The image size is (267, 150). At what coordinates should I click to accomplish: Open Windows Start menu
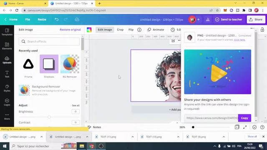pyautogui.click(x=5, y=146)
